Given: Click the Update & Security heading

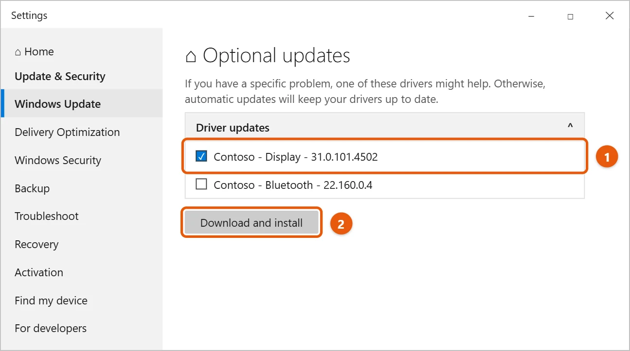Looking at the screenshot, I should click(x=60, y=76).
